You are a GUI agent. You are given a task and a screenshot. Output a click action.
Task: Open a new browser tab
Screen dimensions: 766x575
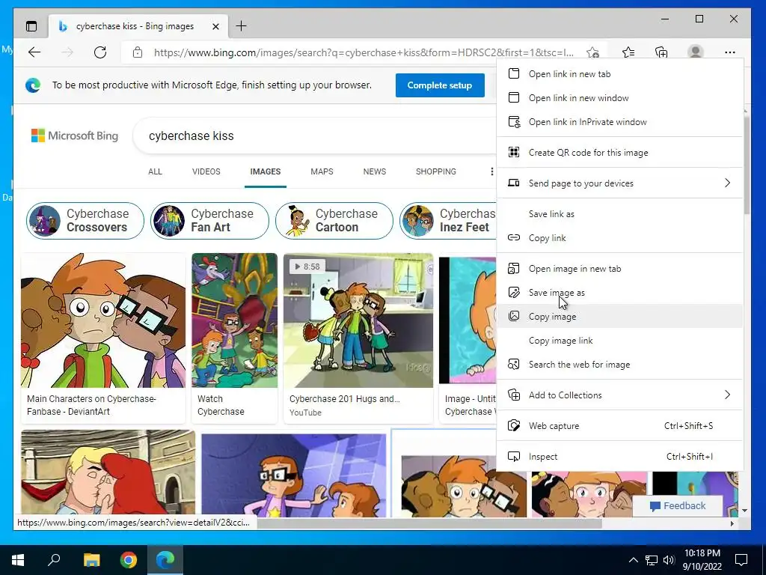tap(241, 26)
